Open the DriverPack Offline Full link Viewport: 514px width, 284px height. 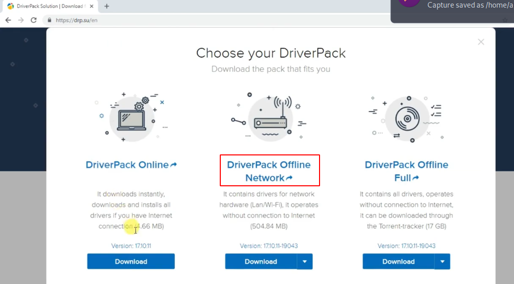(407, 171)
